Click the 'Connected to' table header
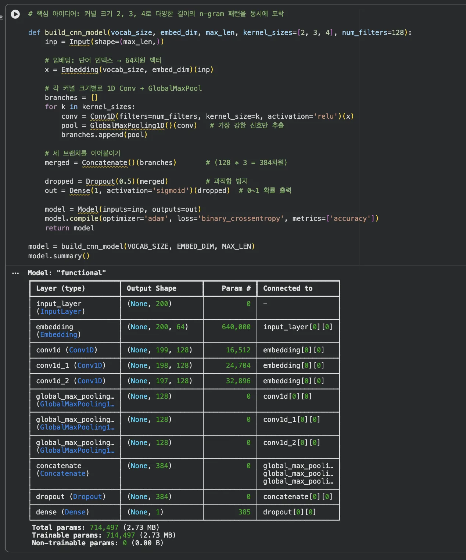 (x=288, y=288)
